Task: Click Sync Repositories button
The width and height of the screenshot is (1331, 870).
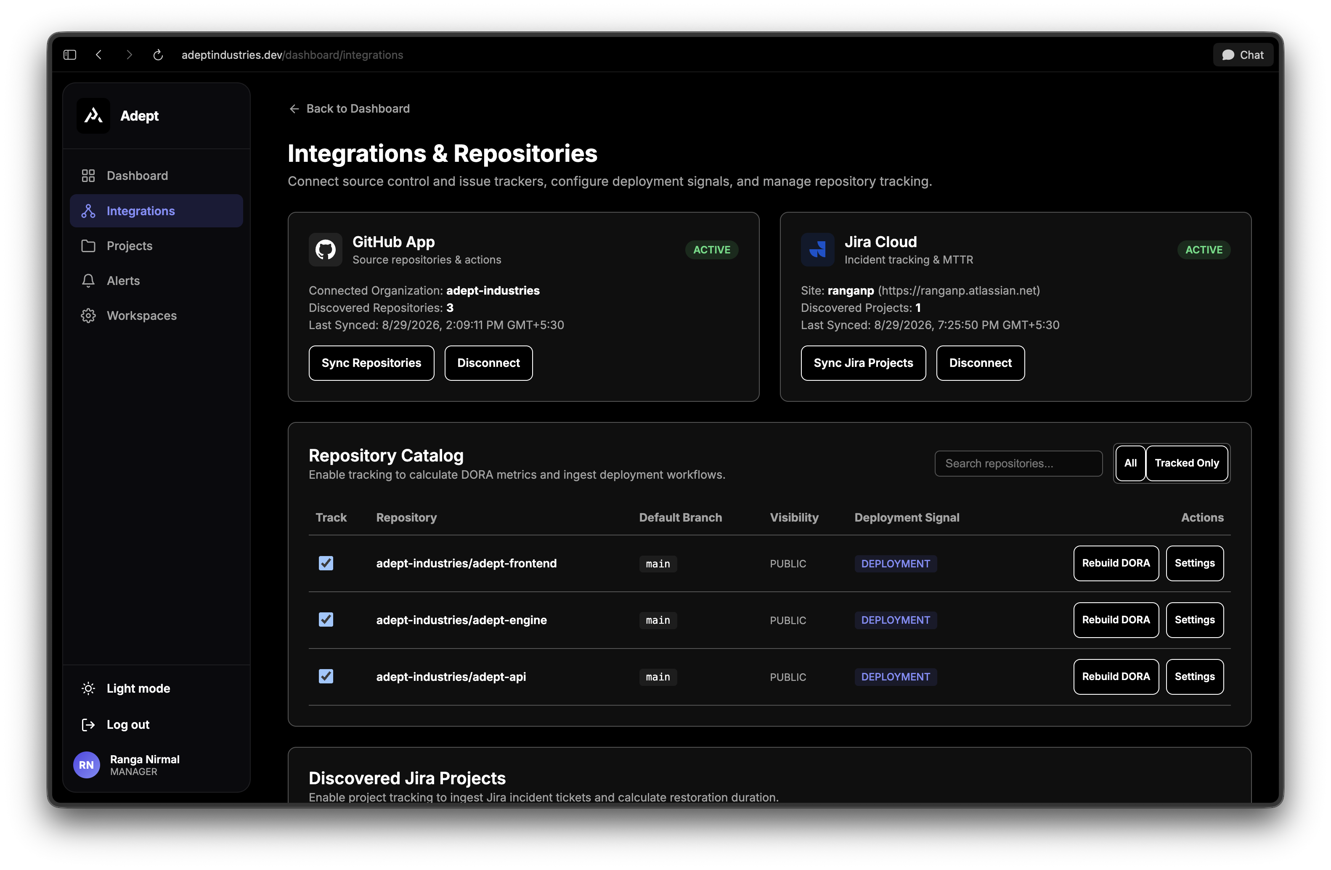Action: click(x=371, y=363)
